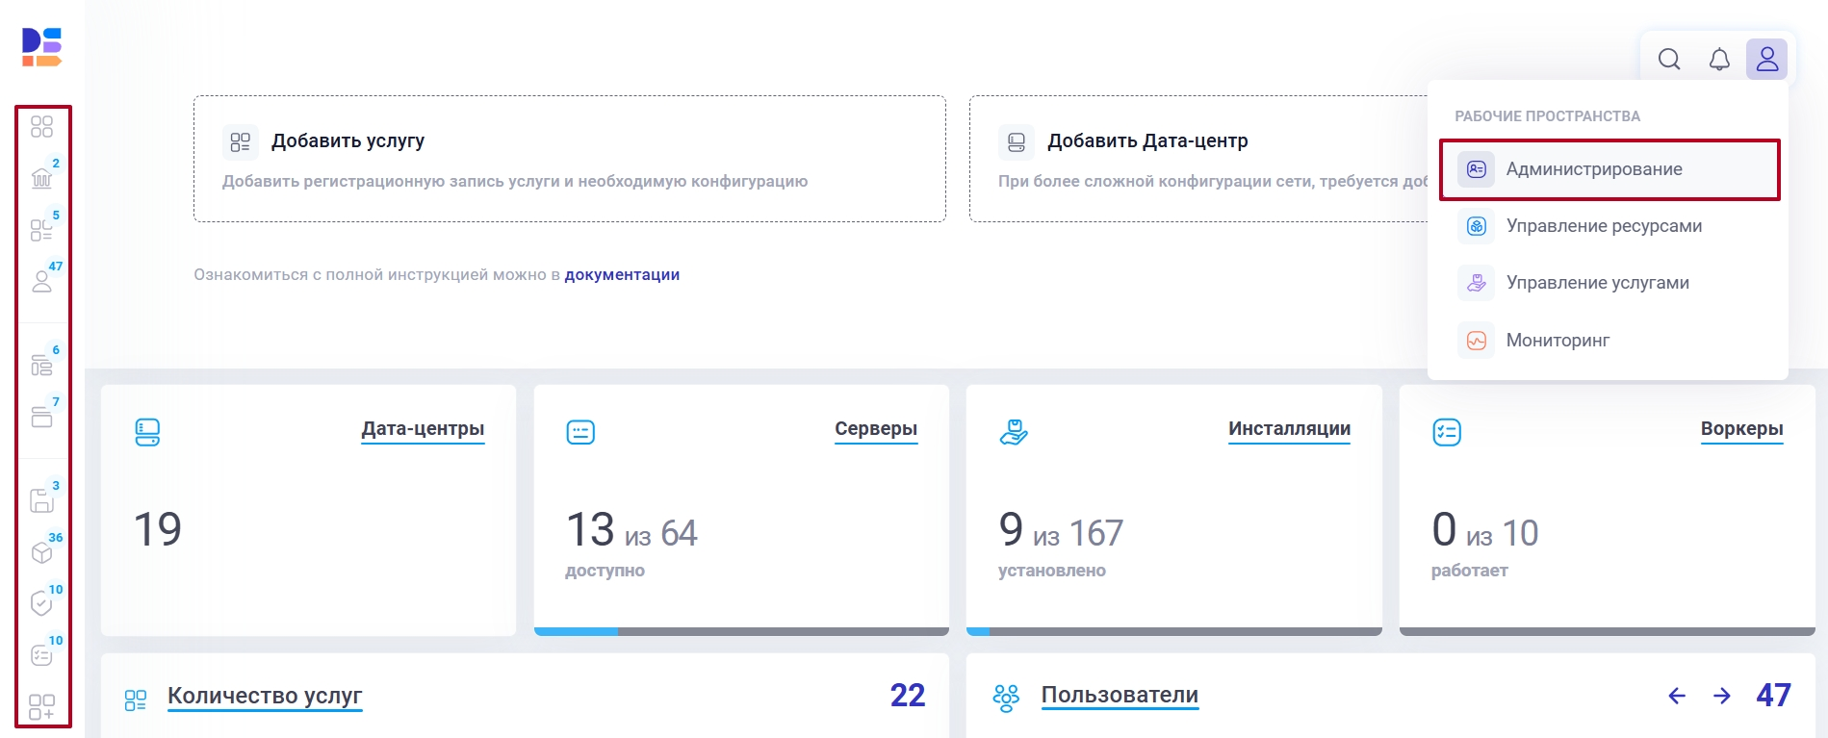Click the Инсталляции card icon
This screenshot has height=738, width=1828.
point(1014,432)
